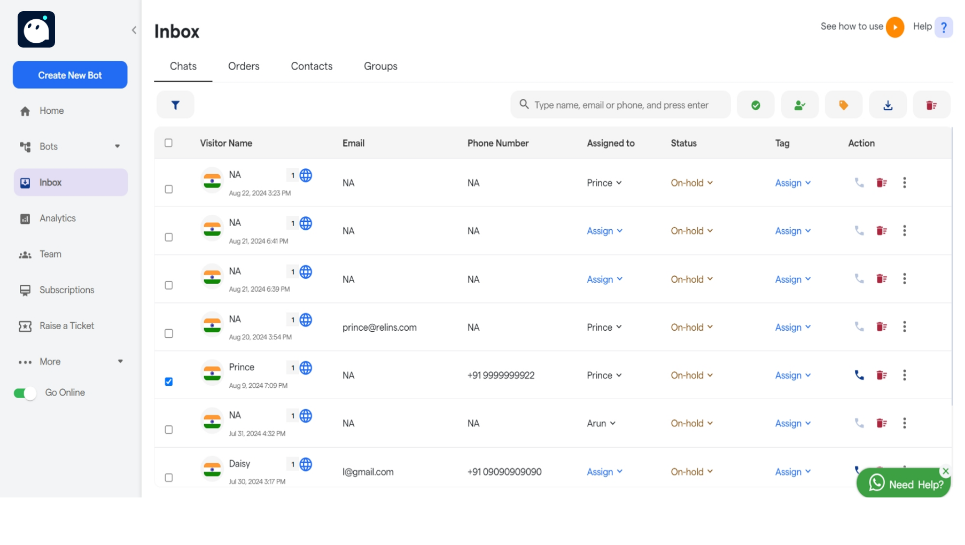Open Arun assigned dropdown
Viewport: 965px width, 545px height.
[x=601, y=423]
